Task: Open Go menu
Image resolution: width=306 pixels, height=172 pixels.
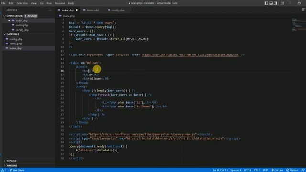Action: [x=42, y=3]
